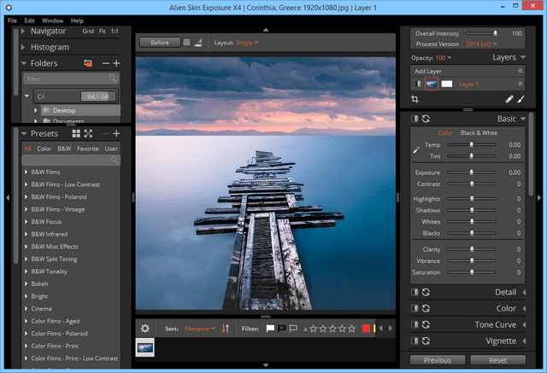Screen dimensions: 547x373
Task: Select the Favorite presets tab
Action: (88, 149)
